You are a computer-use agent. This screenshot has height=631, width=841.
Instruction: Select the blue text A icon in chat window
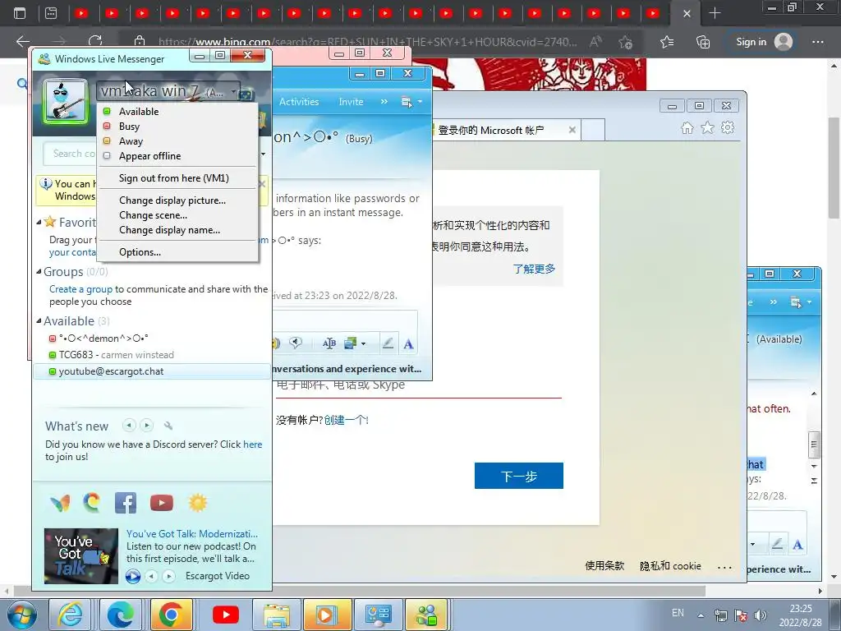coord(409,344)
